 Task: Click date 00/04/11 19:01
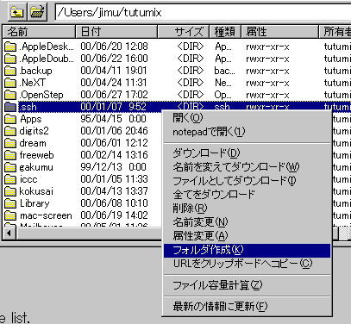tap(114, 71)
